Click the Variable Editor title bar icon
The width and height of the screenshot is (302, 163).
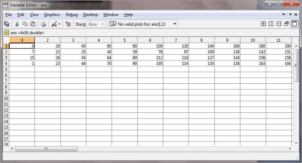(x=5, y=5)
